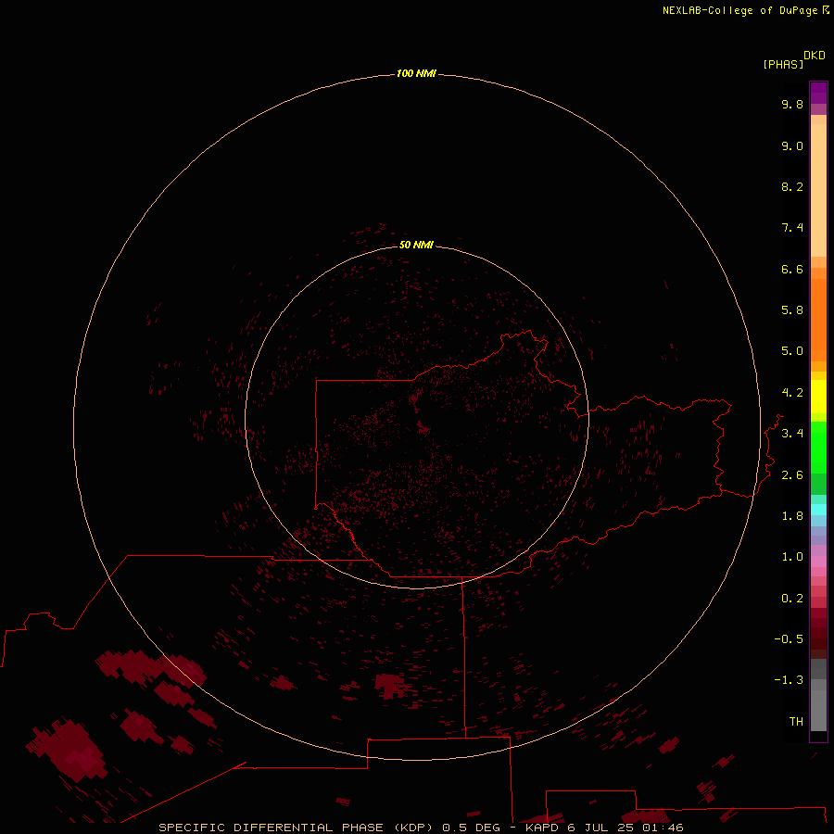The image size is (834, 834).
Task: Click the 6.6 scale value
Action: (792, 270)
